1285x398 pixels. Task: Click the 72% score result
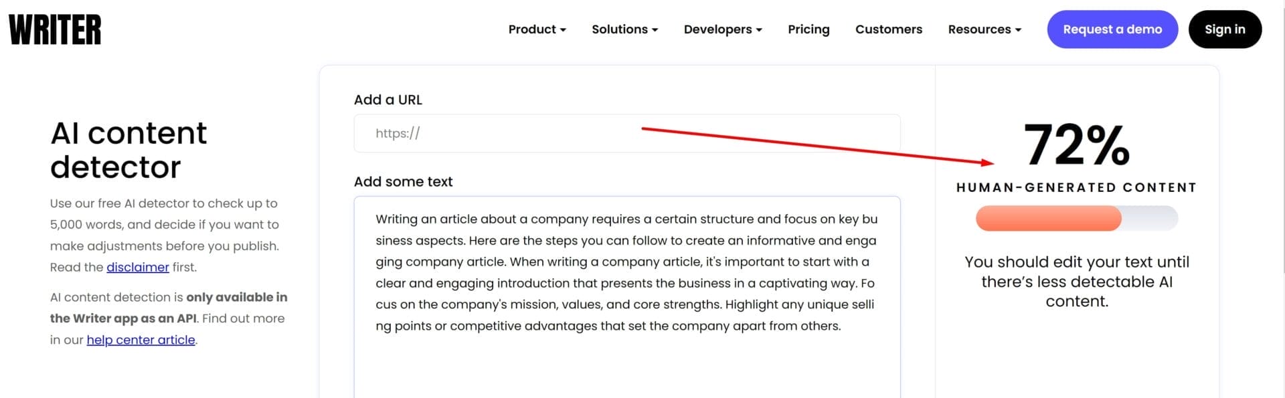[x=1076, y=144]
